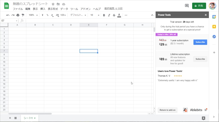Click the horizontal scrollbar thumb
Screen dimensions: 219x122
coord(30,114)
